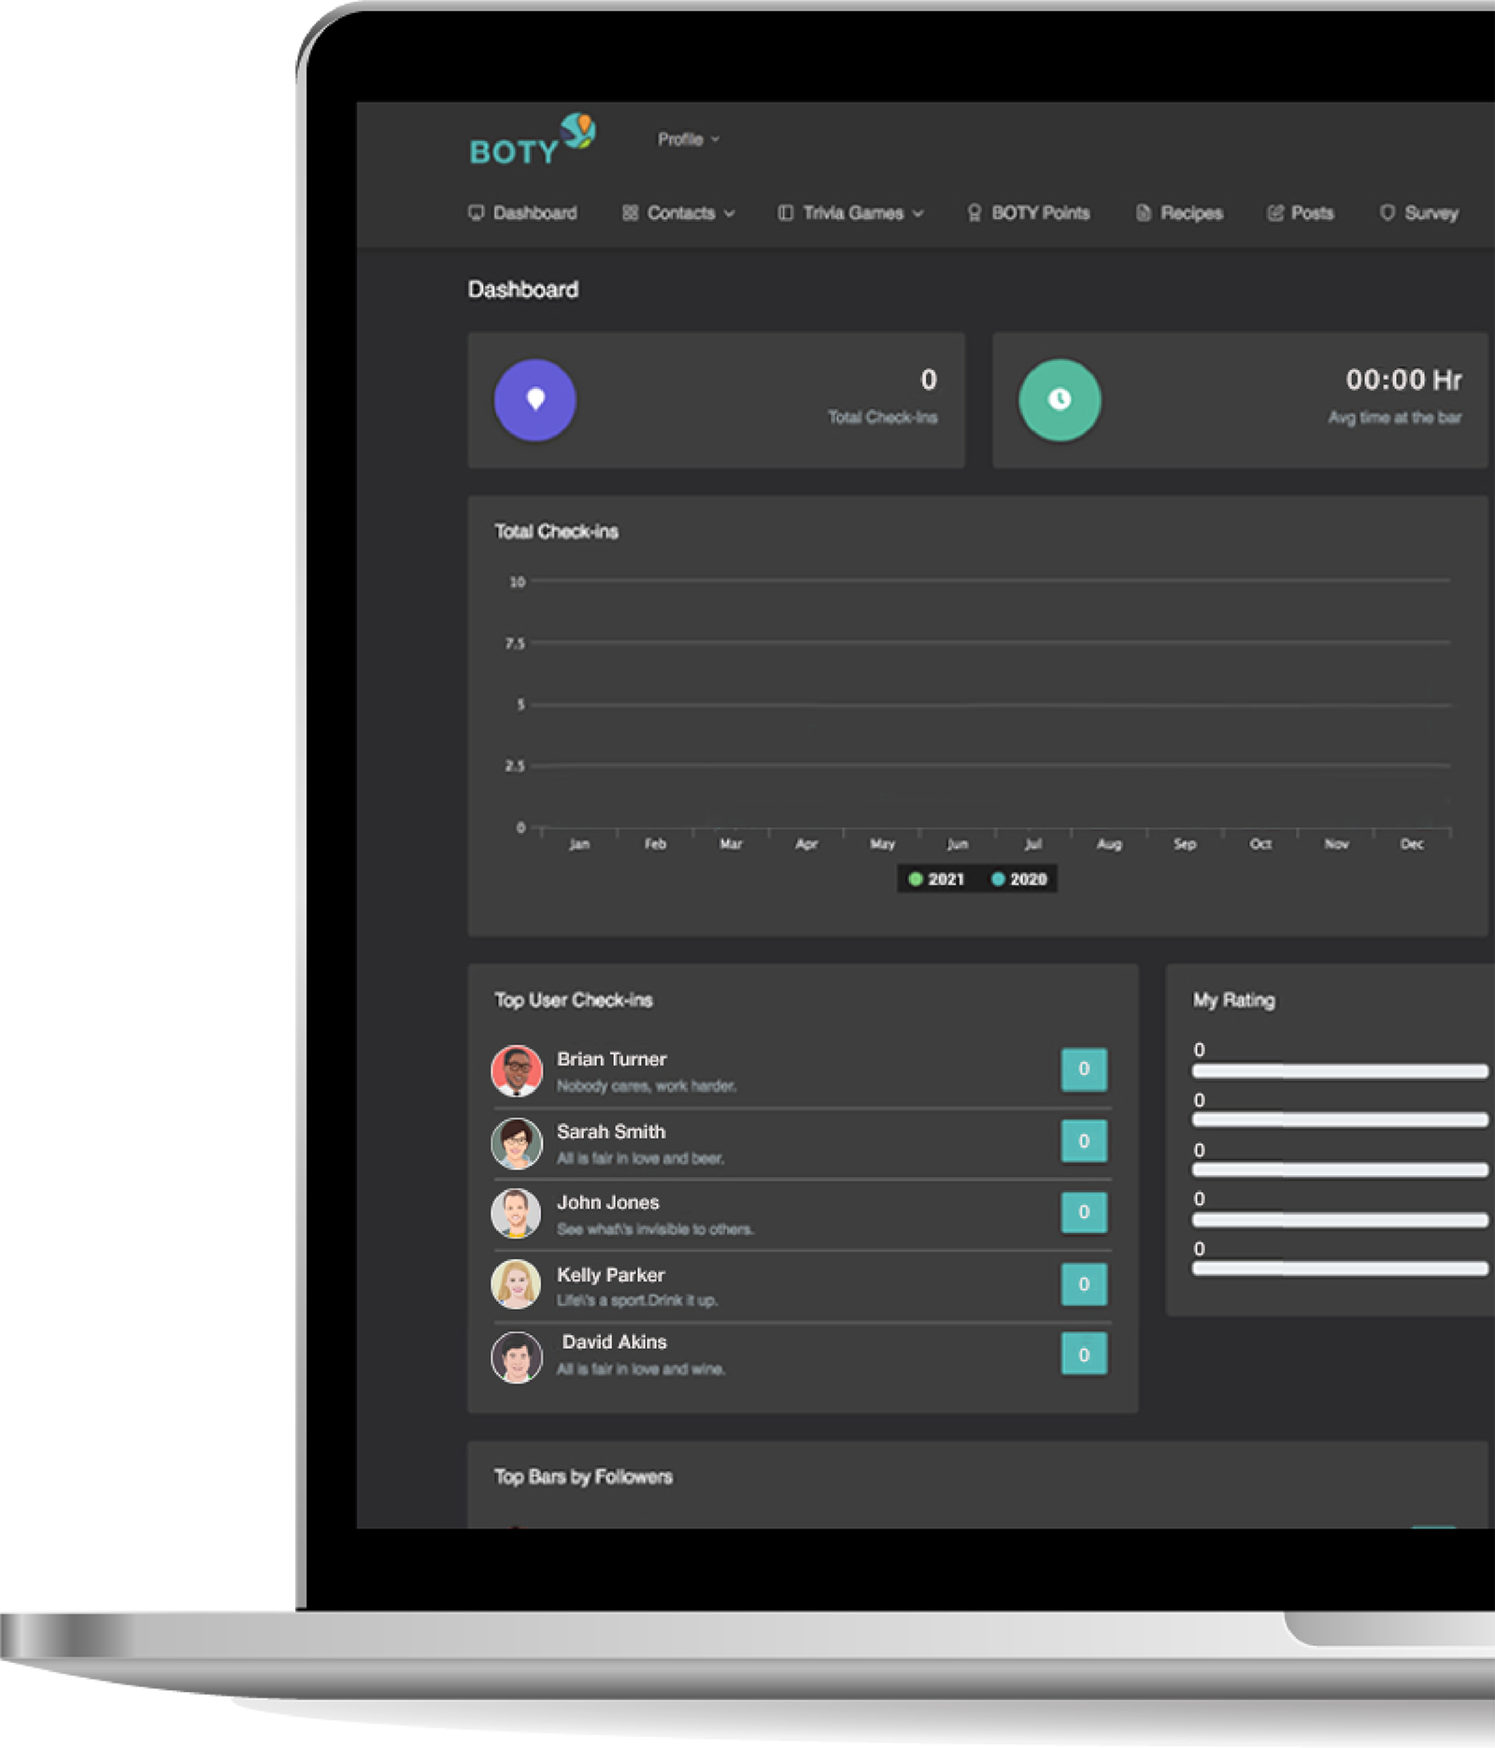
Task: Click John Jones's avatar
Action: [517, 1213]
